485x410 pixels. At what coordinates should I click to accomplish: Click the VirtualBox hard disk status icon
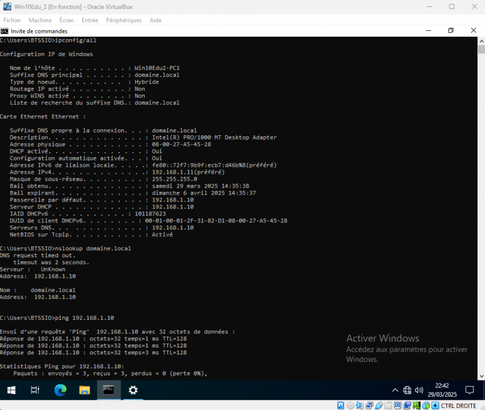341,405
